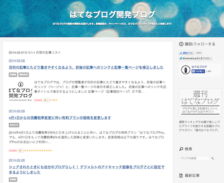Viewport: 224px width, 183px height.
Task: Click the 最新記事 sidebar heading
Action: 192,175
